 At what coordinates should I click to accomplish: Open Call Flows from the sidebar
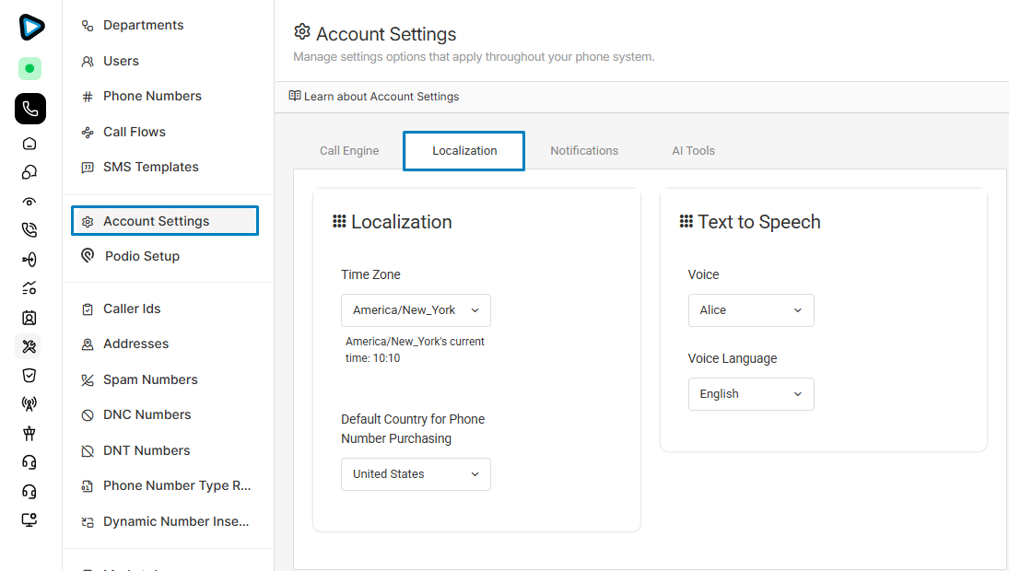pyautogui.click(x=135, y=132)
